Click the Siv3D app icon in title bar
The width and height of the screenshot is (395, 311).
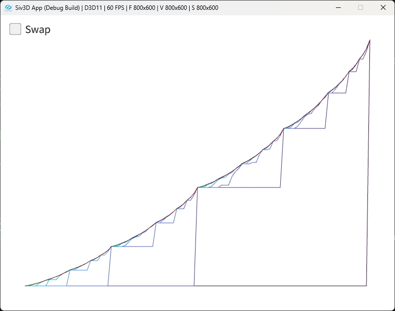click(8, 7)
